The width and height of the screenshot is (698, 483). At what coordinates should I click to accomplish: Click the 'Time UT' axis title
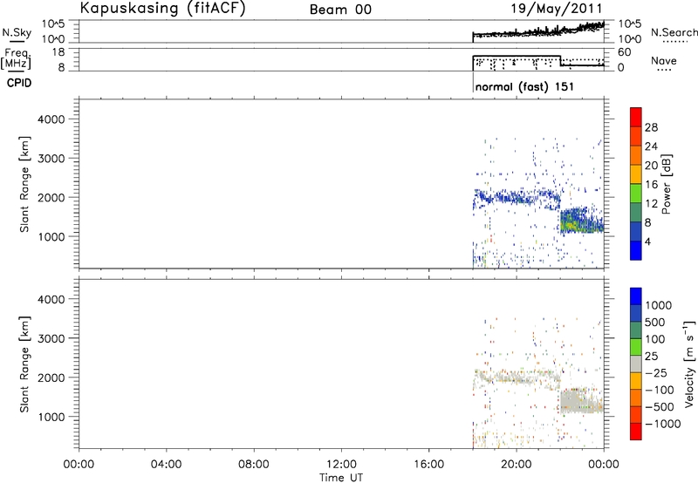point(341,478)
